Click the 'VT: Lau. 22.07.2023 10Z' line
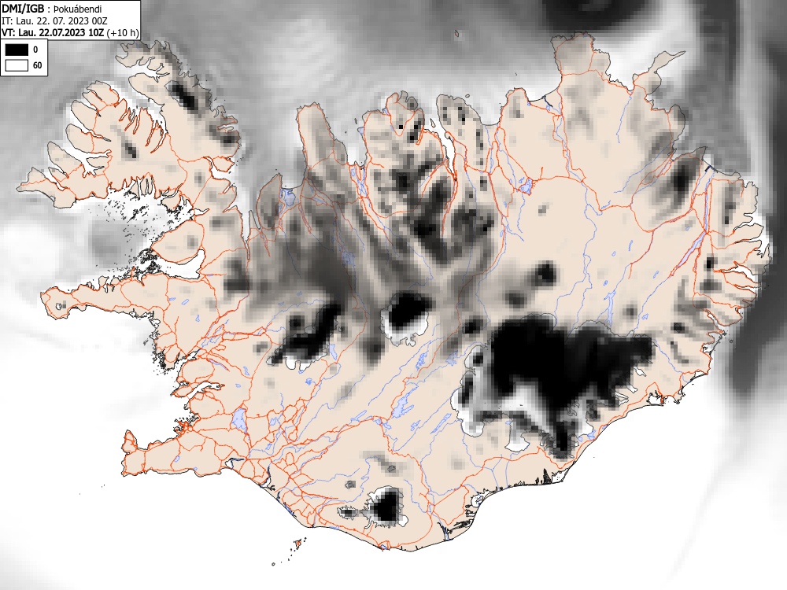Image resolution: width=787 pixels, height=590 pixels. (53, 32)
